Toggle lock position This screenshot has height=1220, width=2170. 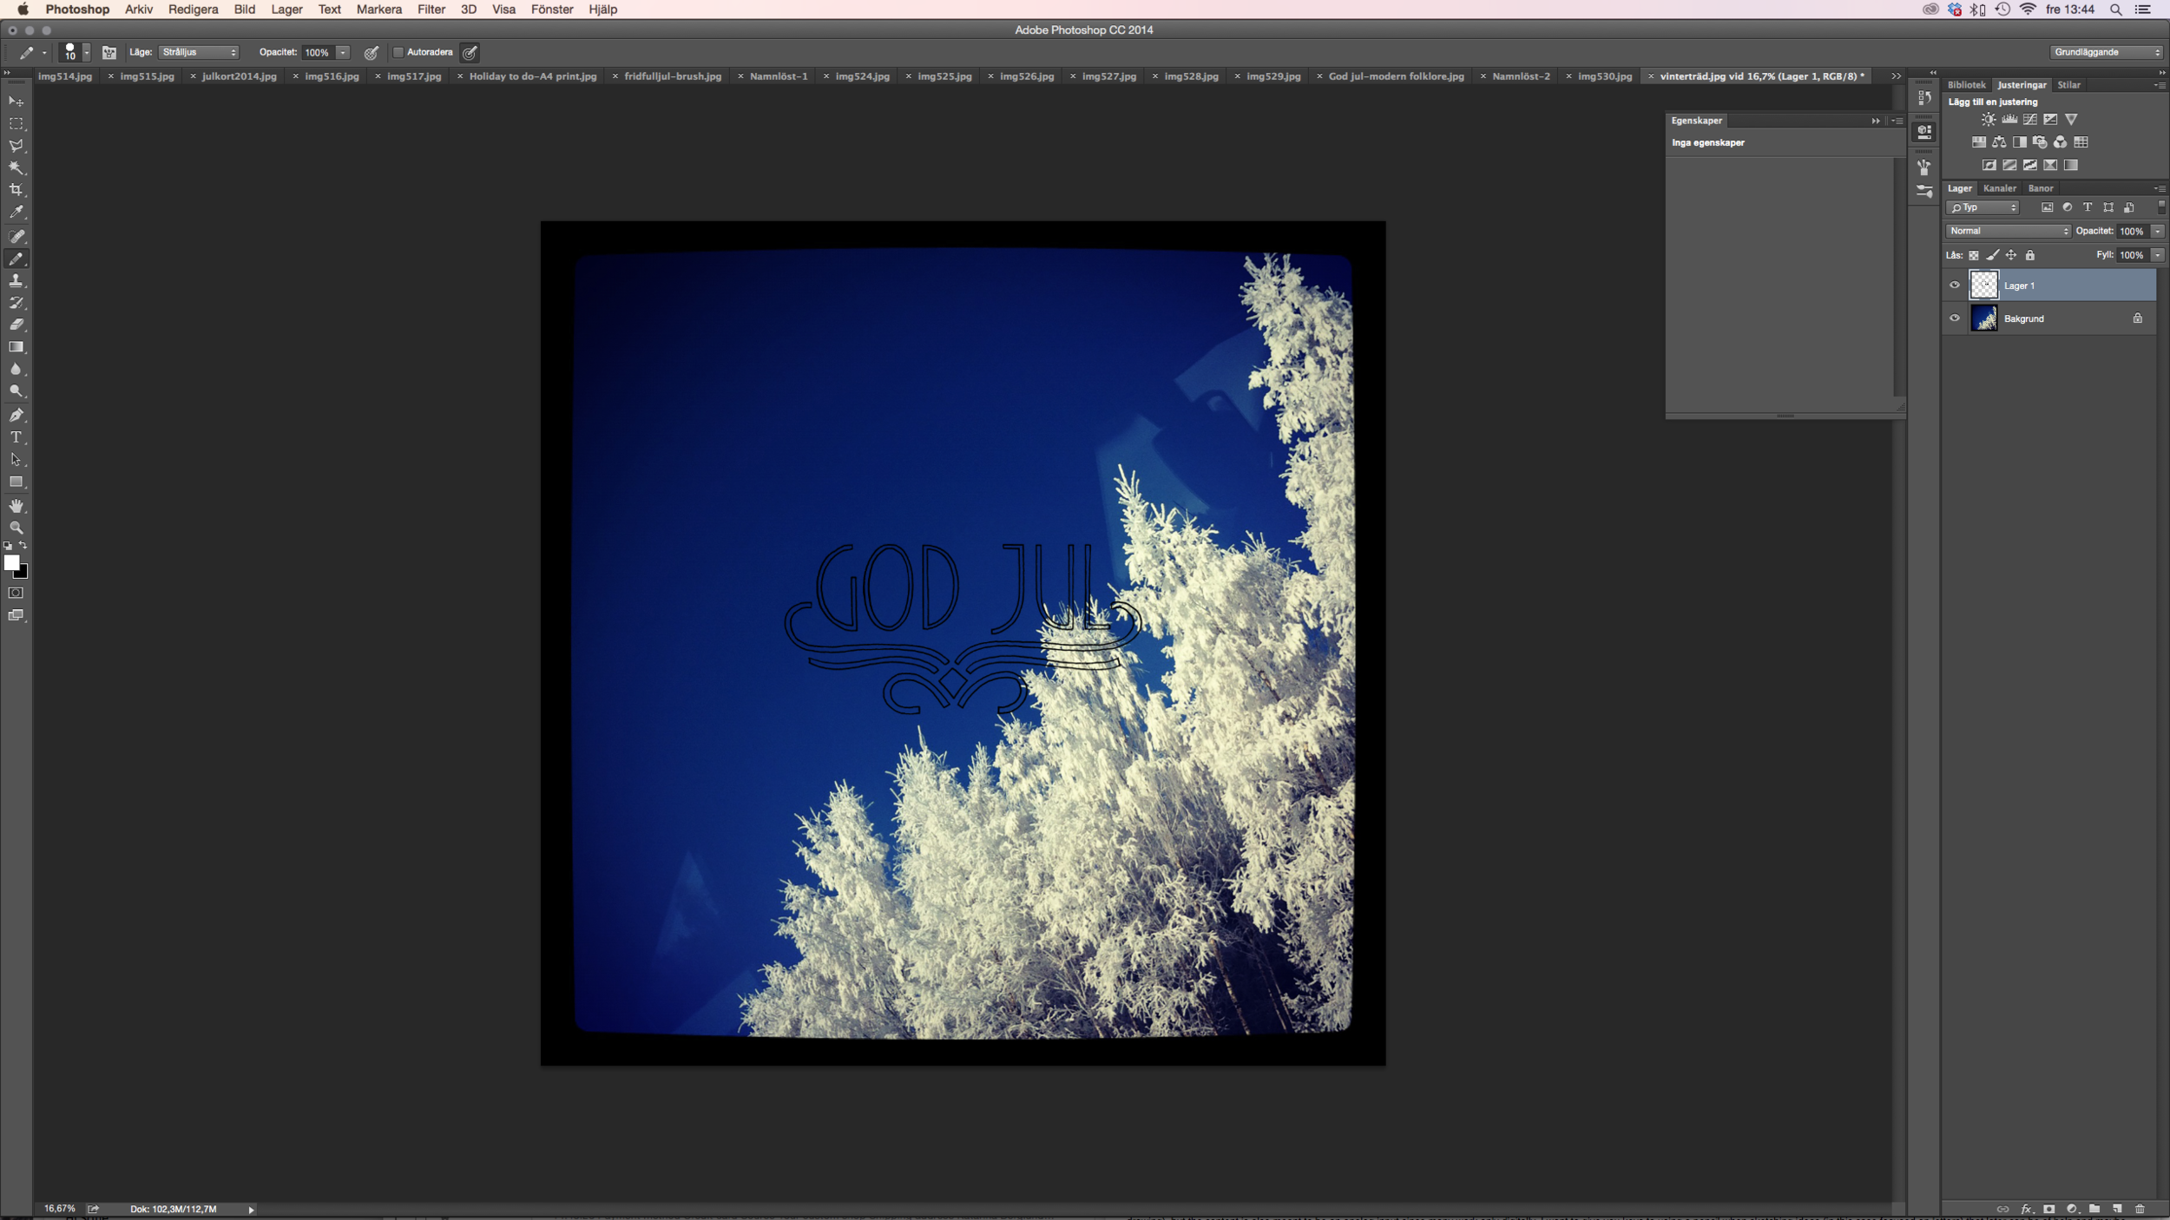pos(2010,255)
